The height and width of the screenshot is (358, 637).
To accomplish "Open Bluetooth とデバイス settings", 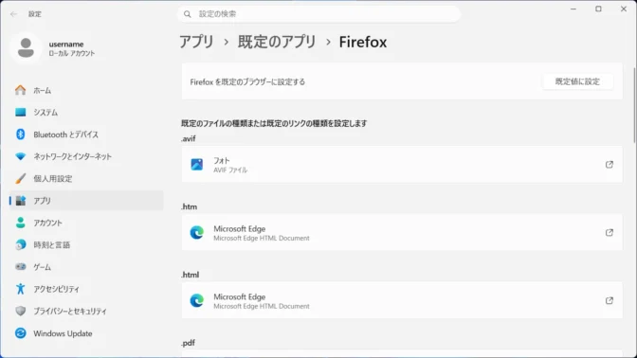I will [x=86, y=134].
